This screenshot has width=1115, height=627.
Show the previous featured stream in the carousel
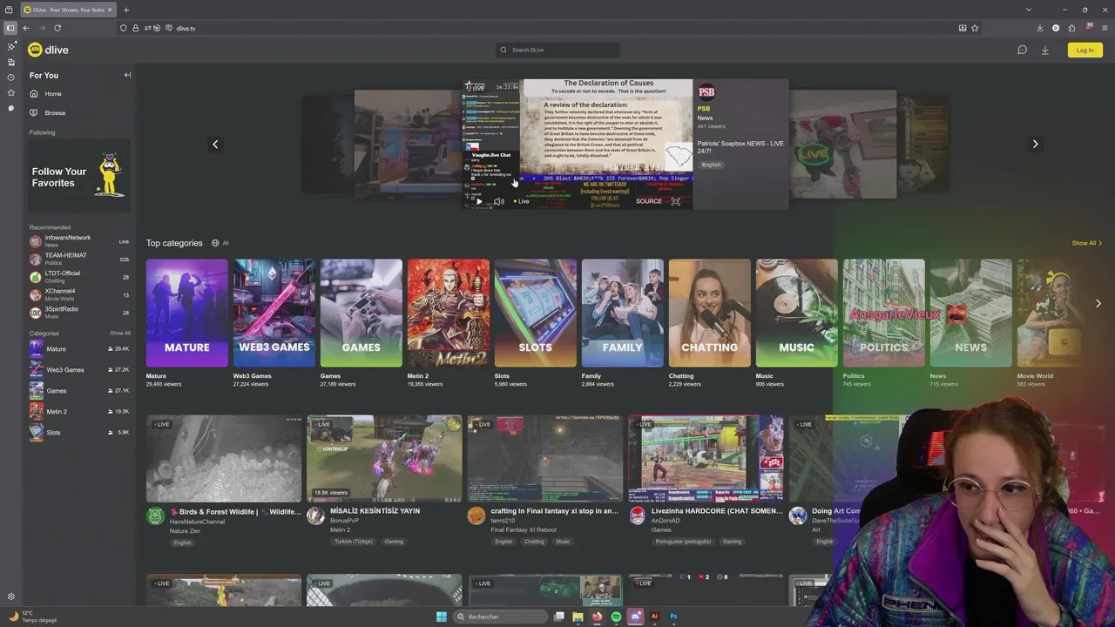215,144
